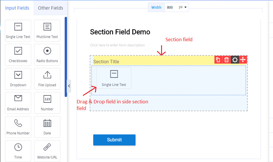Image resolution: width=273 pixels, height=162 pixels.
Task: Choose the Number field
Action: [x=47, y=103]
